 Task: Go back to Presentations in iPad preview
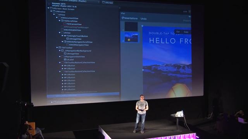(129, 18)
